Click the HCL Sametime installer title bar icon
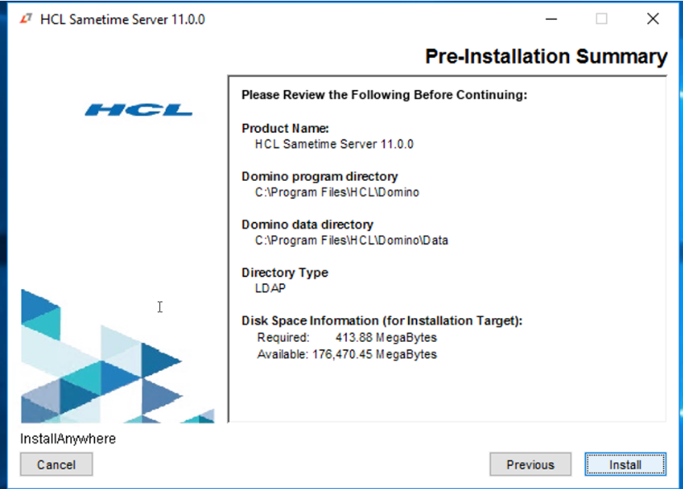This screenshot has height=489, width=683. (x=26, y=19)
